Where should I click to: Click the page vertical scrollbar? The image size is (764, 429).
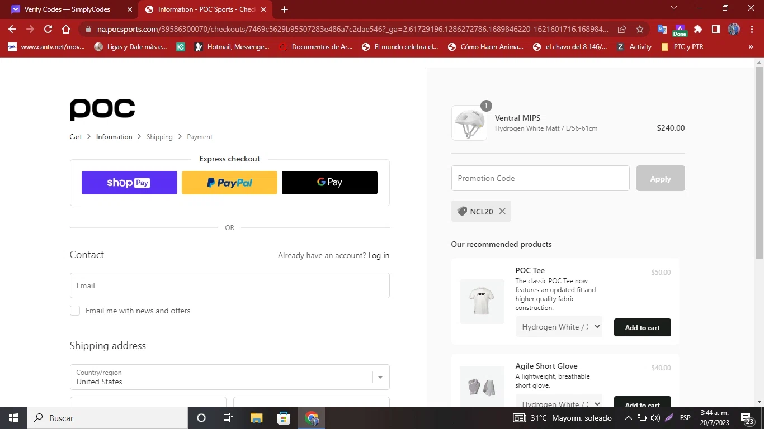[x=759, y=162]
